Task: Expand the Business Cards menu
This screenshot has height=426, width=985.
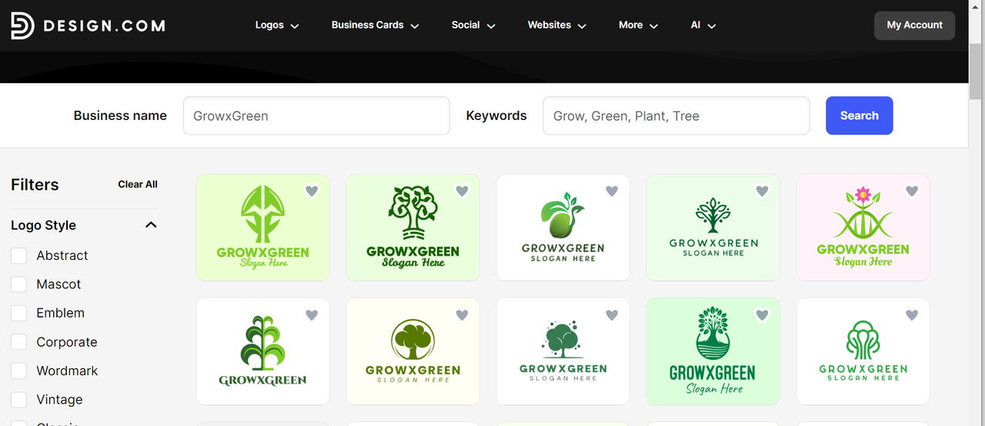Action: (x=376, y=25)
